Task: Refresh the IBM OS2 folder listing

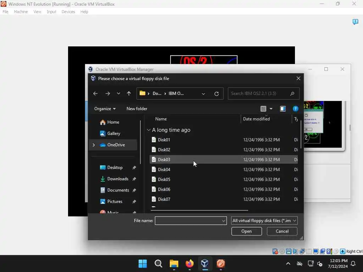Action: point(217,93)
